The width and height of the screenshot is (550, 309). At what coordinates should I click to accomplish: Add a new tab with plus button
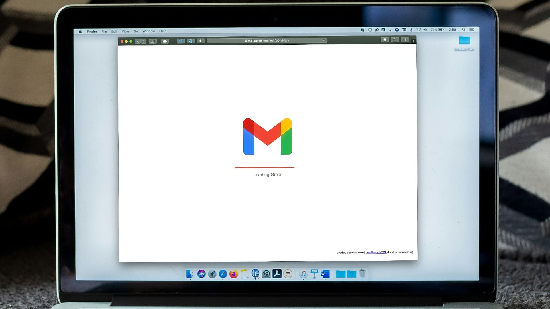pos(413,41)
